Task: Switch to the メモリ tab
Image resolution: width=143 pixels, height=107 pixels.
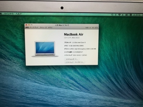Action: [x=50, y=28]
